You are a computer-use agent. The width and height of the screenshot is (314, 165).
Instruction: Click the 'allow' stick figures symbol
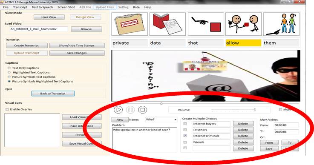pyautogui.click(x=243, y=24)
